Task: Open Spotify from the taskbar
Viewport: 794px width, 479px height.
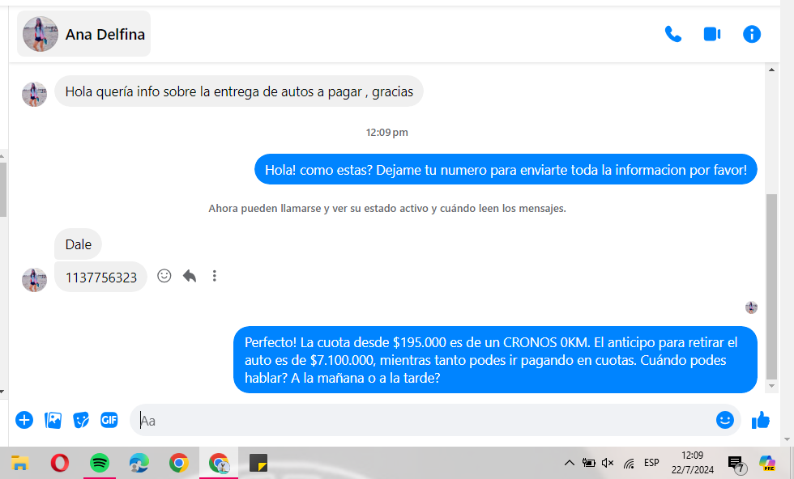Action: (100, 463)
